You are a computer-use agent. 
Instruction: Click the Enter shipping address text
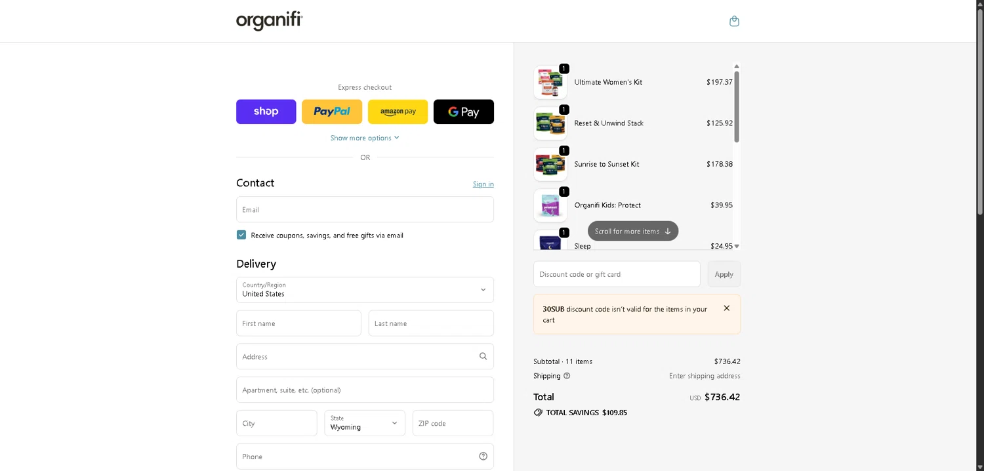pos(705,376)
